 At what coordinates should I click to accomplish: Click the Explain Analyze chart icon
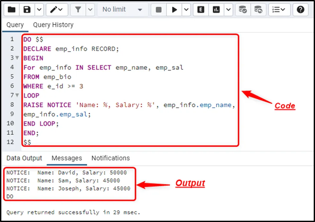(x=216, y=10)
